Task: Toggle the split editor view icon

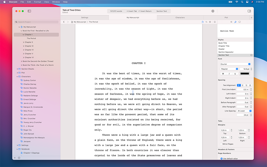Action: [x=215, y=22]
